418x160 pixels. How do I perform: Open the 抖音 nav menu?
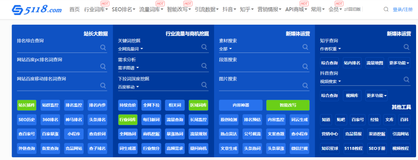pyautogui.click(x=229, y=10)
